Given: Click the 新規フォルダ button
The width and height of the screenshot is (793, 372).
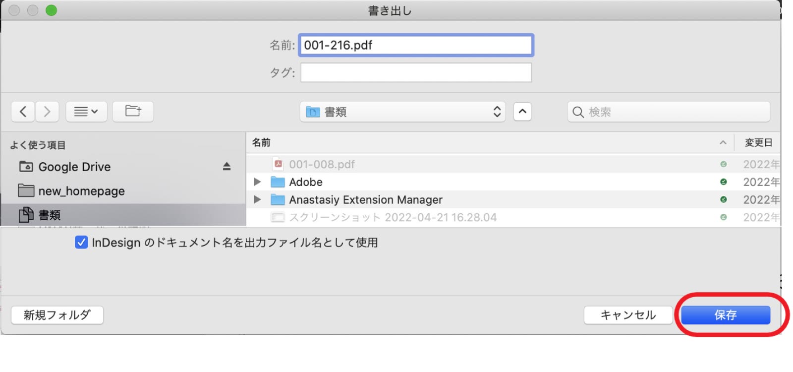Looking at the screenshot, I should pos(57,315).
